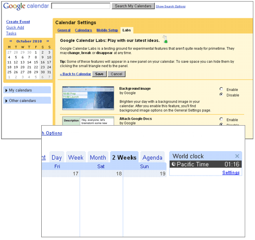255x240 pixels.
Task: Click the Google calendar logo
Action: click(26, 6)
